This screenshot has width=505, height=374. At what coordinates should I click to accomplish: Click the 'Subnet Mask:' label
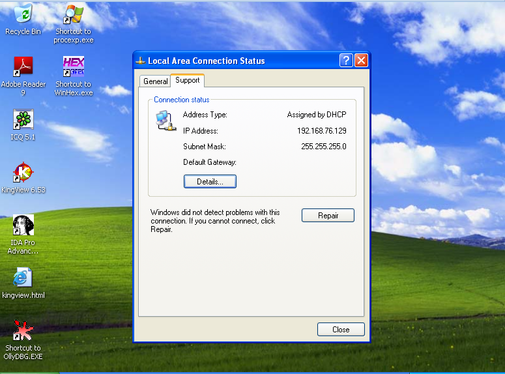click(x=205, y=147)
